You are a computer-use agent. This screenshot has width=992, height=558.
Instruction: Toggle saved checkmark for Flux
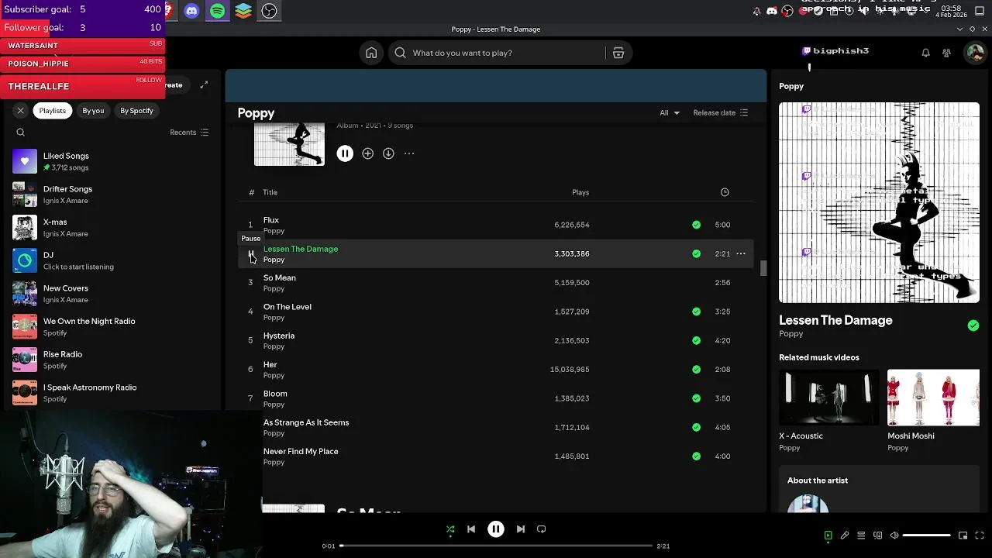(696, 225)
